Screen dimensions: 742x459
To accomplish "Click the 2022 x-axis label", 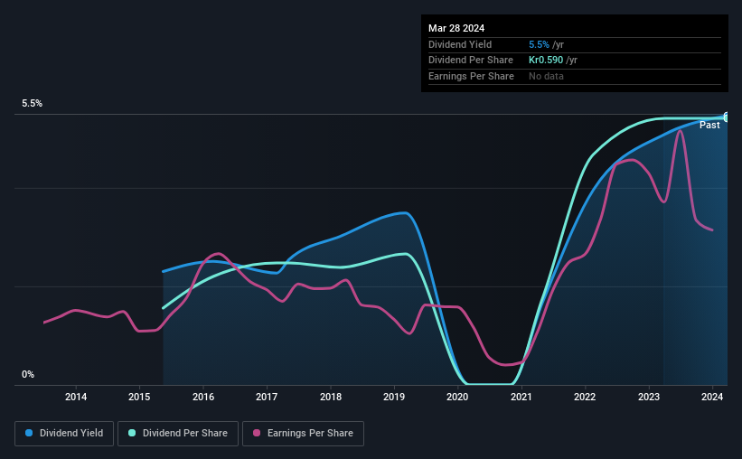I will (x=585, y=397).
